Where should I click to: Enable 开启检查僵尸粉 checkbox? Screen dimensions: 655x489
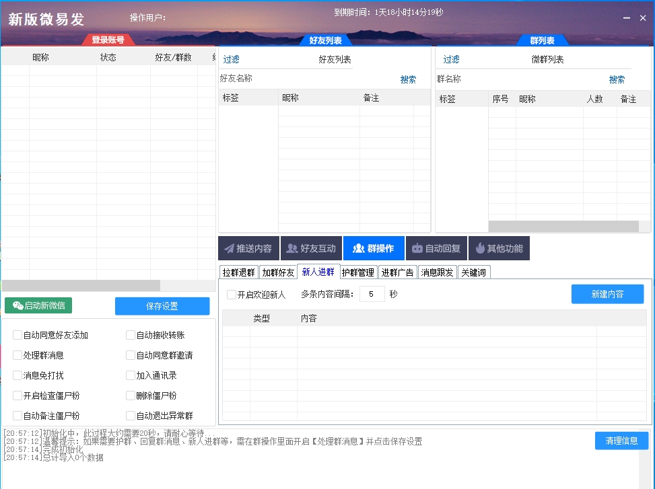[x=17, y=395]
